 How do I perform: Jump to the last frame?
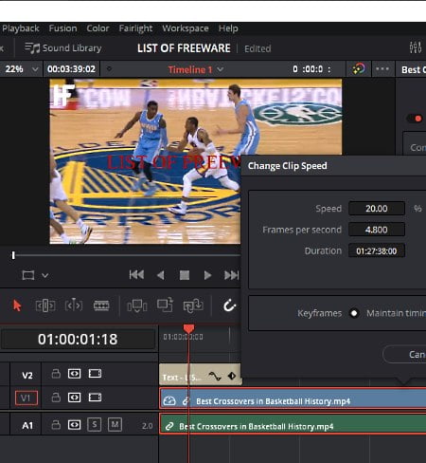[x=231, y=275]
